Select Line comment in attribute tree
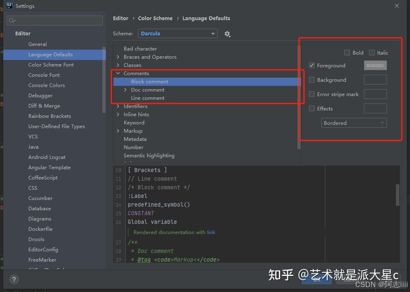Viewport: 410px width, 292px height. [x=147, y=98]
